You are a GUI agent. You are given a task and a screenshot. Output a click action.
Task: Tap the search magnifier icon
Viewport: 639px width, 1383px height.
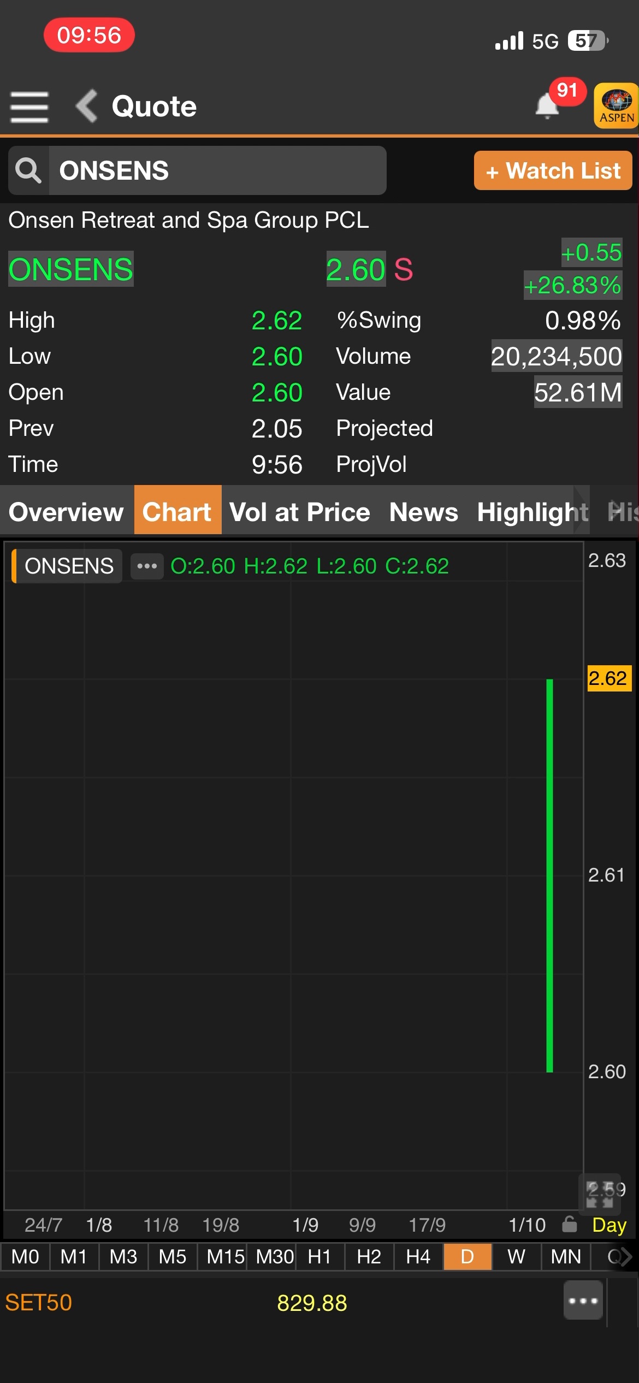tap(28, 170)
